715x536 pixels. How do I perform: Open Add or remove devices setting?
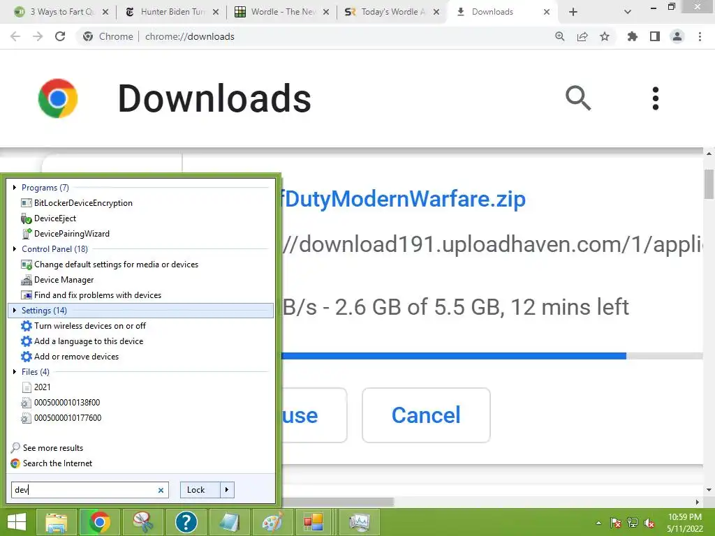click(76, 357)
